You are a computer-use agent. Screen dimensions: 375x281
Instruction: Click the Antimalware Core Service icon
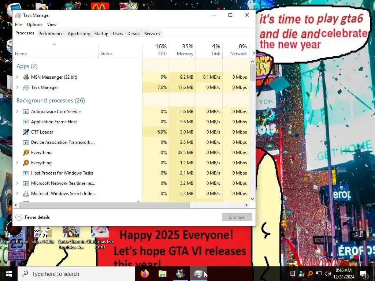point(26,112)
